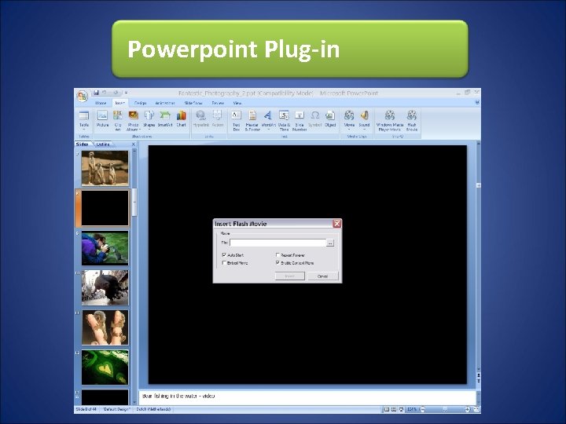Open the Slide Show tab

coord(193,103)
